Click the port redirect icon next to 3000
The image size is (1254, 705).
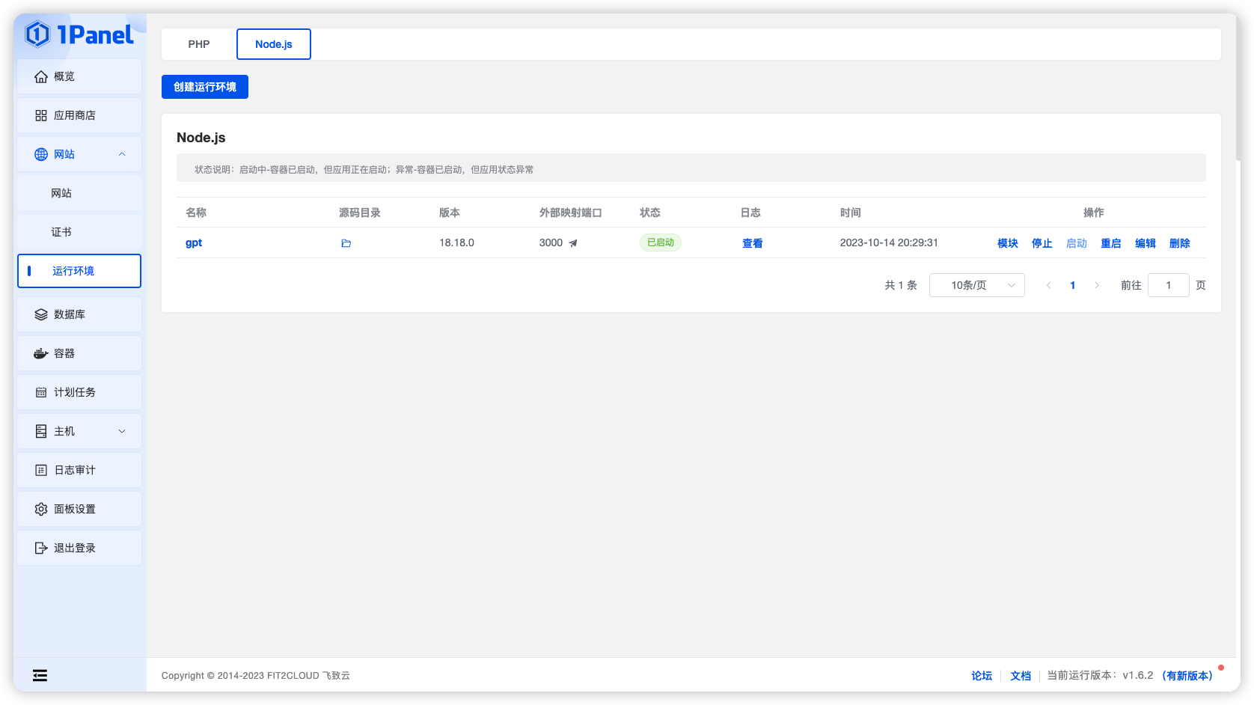tap(573, 242)
